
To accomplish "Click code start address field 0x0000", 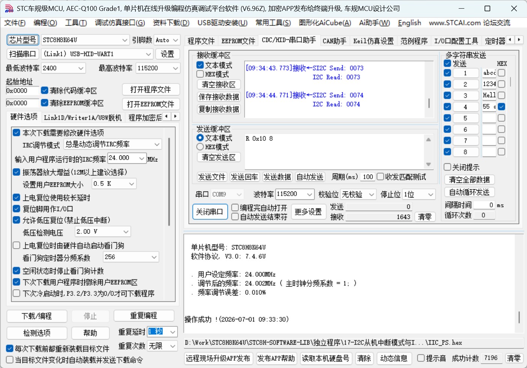I will (x=23, y=90).
